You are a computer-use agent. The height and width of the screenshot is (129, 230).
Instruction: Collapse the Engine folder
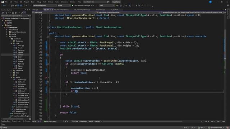tap(3, 21)
